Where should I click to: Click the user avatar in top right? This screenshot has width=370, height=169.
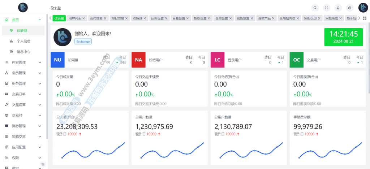pos(363,8)
